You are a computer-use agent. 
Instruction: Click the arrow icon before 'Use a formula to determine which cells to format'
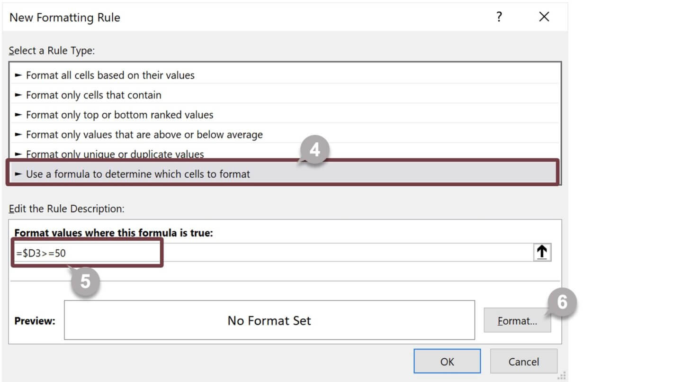click(18, 173)
